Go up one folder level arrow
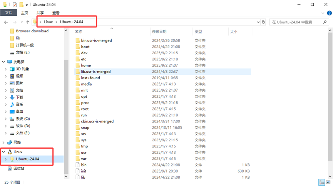This screenshot has height=186, width=333. [28, 22]
